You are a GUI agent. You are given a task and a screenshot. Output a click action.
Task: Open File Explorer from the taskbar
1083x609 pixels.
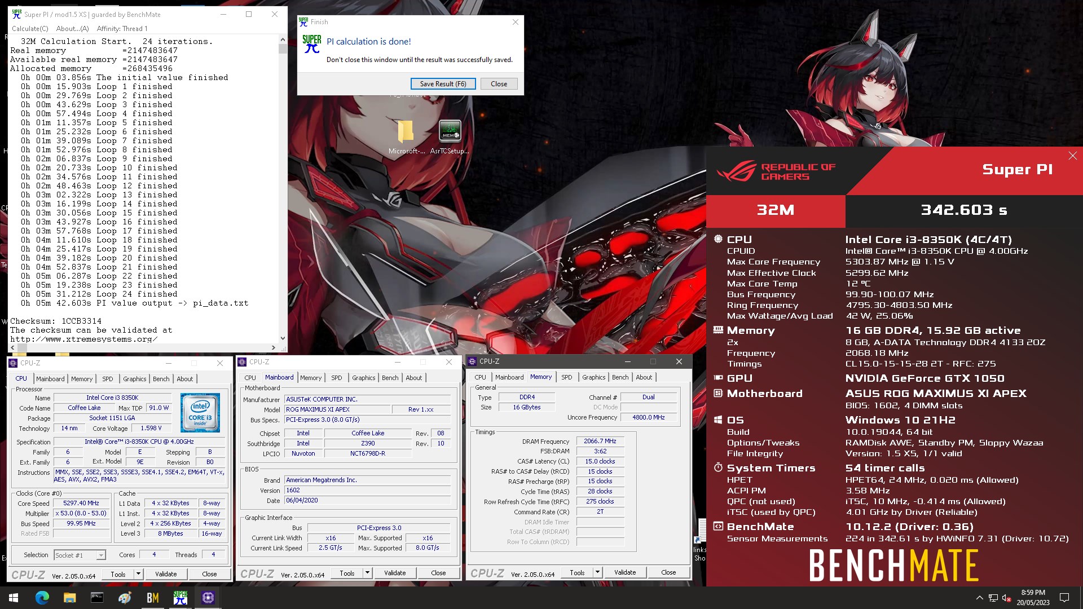[x=70, y=598]
